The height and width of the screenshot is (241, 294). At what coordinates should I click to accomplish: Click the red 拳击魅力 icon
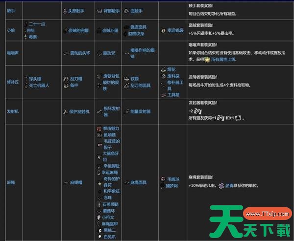(x=99, y=129)
